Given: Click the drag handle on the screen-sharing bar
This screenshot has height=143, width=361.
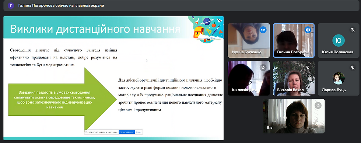Looking at the screenshot, I should click(86, 132).
